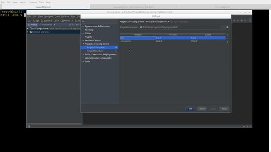
Task: Click per-project indicator beside Project Structure row
Action: (x=116, y=51)
